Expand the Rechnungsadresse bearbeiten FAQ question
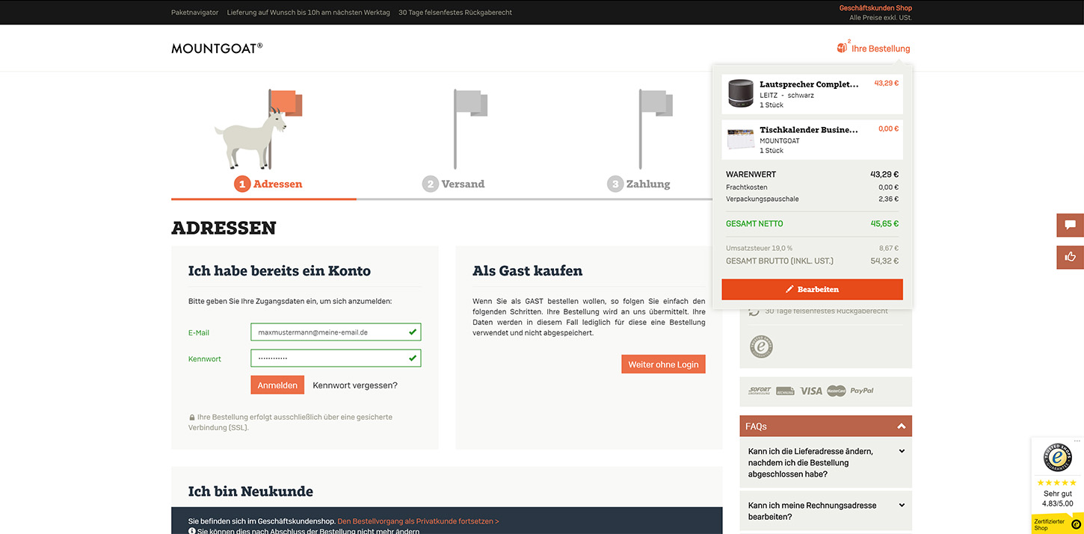The width and height of the screenshot is (1084, 534). point(901,506)
